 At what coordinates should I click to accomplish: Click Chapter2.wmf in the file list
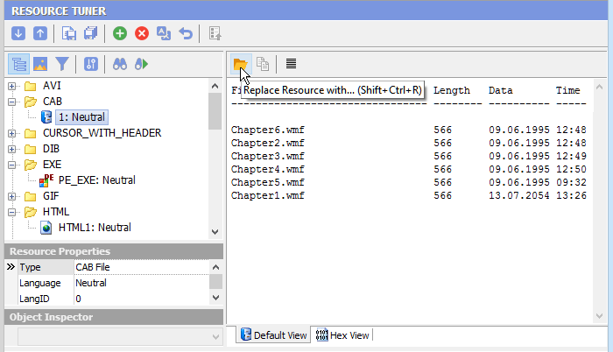coord(268,143)
